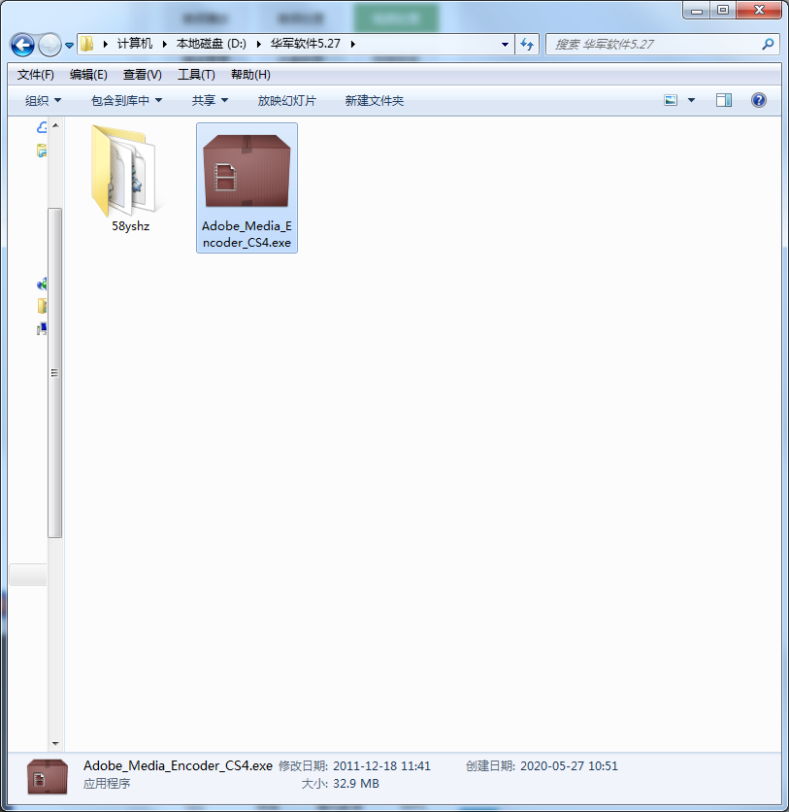Click the 58yshz folder name label
This screenshot has width=789, height=812.
130,226
